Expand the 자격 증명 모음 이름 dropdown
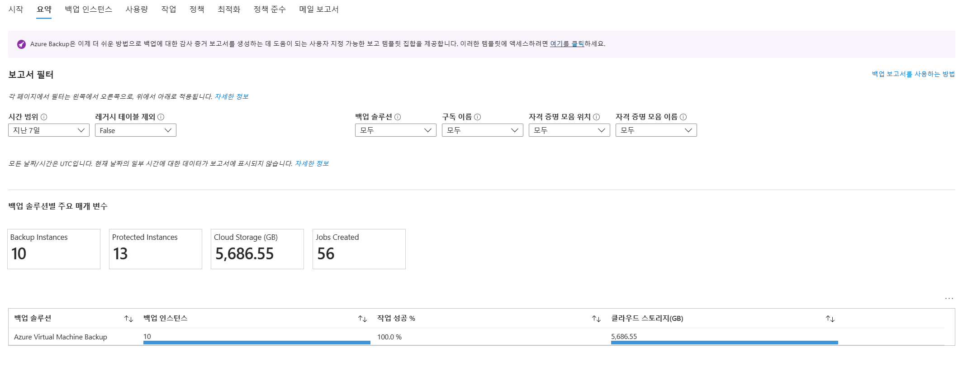The image size is (963, 386). (656, 130)
